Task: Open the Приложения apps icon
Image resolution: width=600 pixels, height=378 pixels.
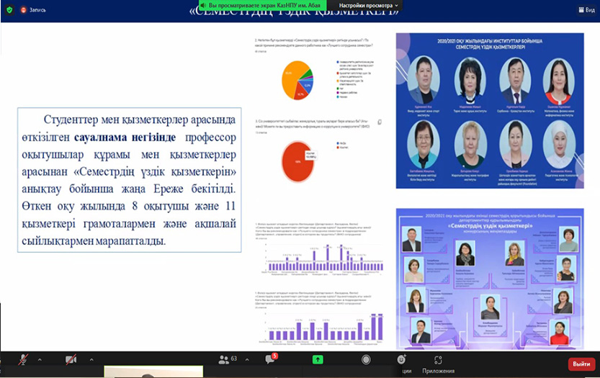Action: [438, 359]
